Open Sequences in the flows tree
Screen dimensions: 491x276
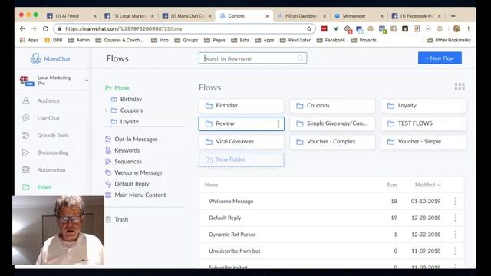(x=128, y=162)
